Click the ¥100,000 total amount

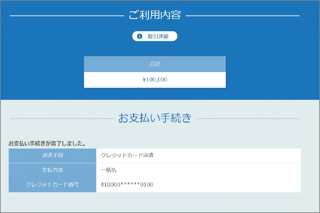pyautogui.click(x=155, y=80)
